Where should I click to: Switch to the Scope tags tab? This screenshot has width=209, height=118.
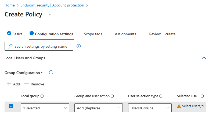[93, 34]
